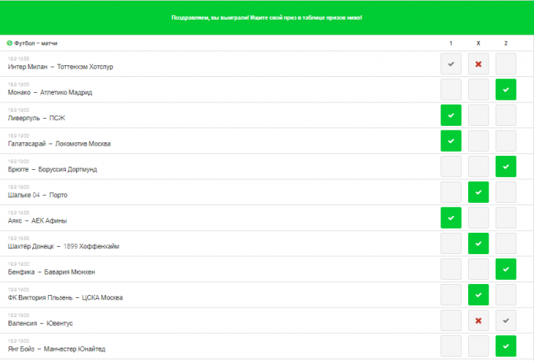Click the Брюгге – Боруссия Дортмунд match name
The image size is (534, 361).
pos(53,170)
